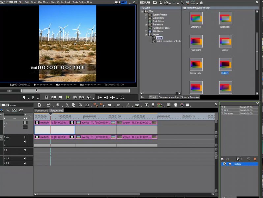This screenshot has width=263, height=198.
Task: Click the Save project floppy icon
Action: pyautogui.click(x=58, y=105)
